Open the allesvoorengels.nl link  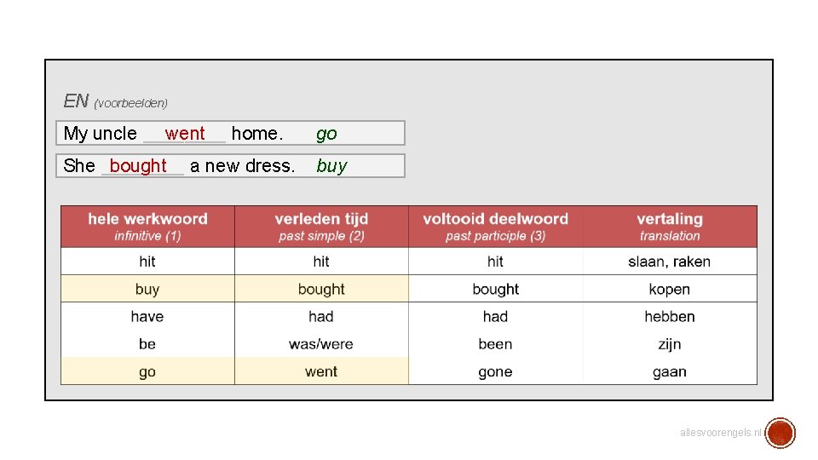pyautogui.click(x=720, y=433)
